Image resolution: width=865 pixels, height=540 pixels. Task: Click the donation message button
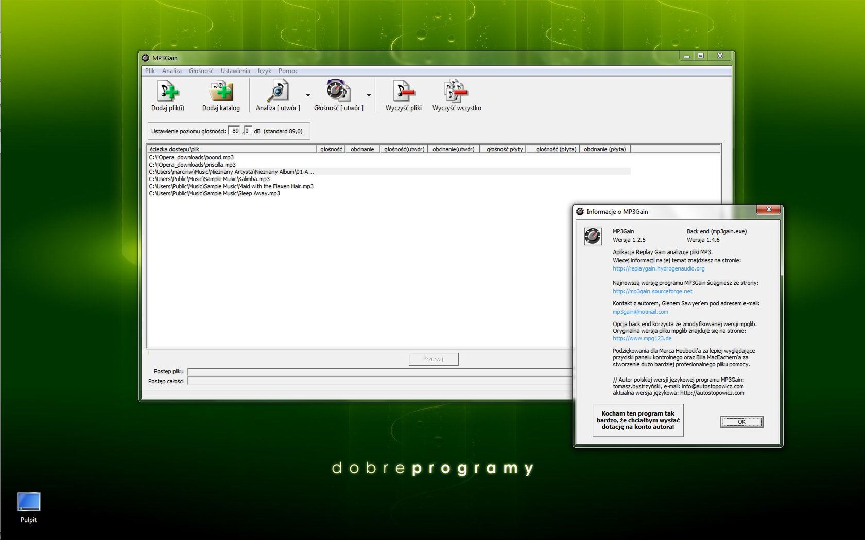[x=637, y=420]
